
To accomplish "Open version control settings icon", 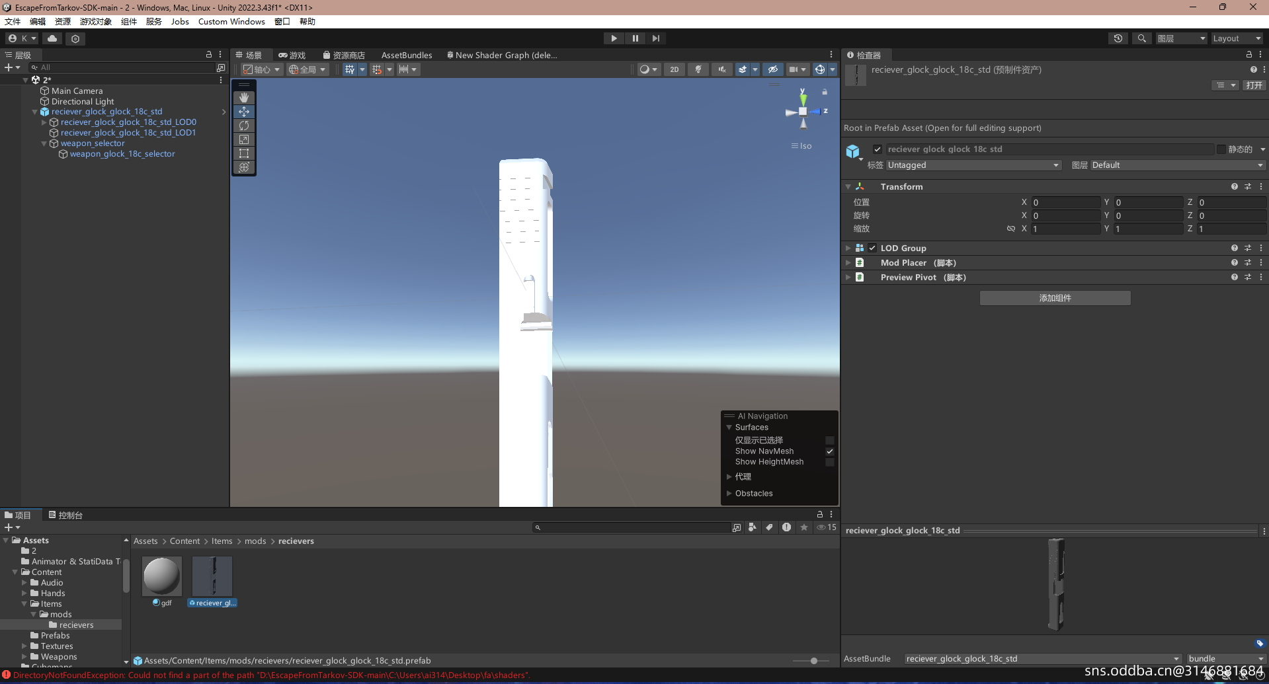I will point(75,38).
